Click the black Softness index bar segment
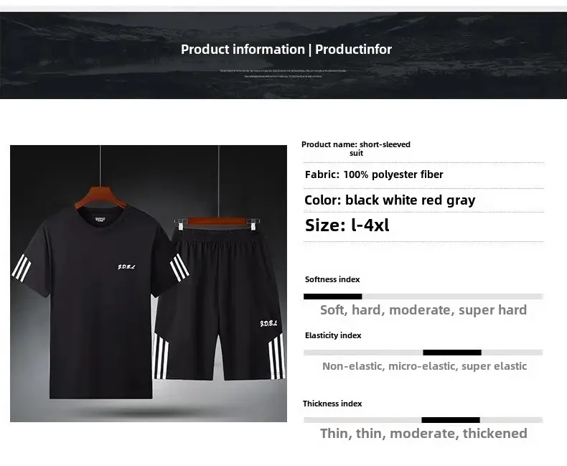This screenshot has height=466, width=567. coord(333,297)
